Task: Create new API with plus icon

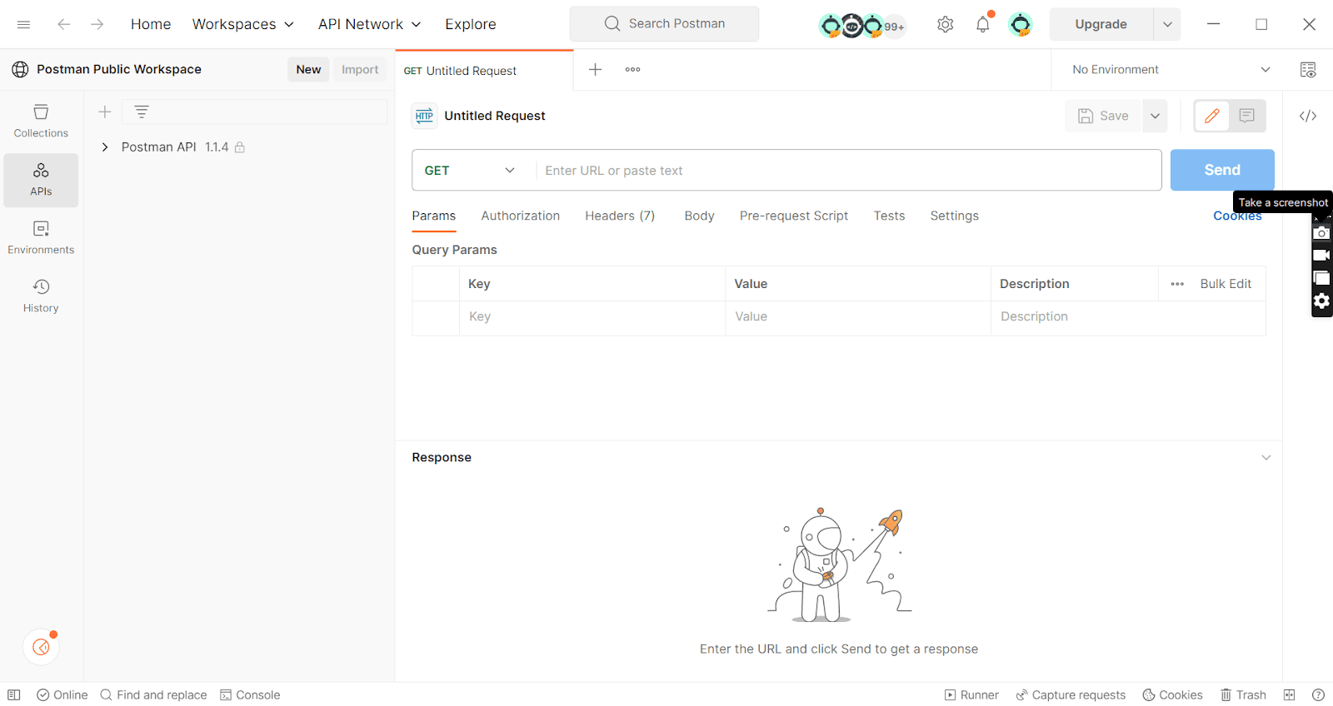Action: [105, 112]
